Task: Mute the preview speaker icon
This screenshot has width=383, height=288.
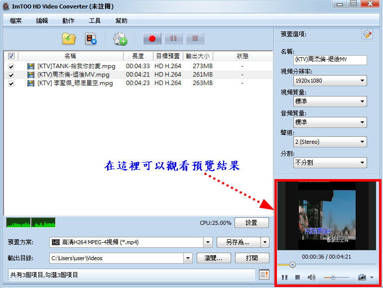Action: (311, 277)
